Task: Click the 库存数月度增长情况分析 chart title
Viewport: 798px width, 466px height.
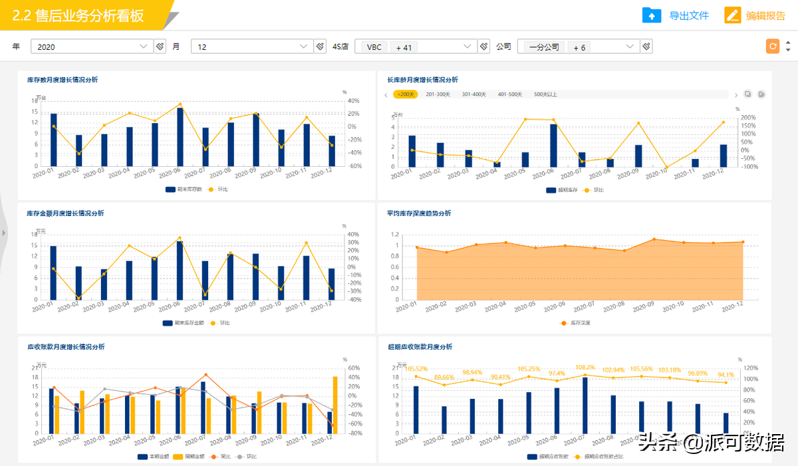Action: [x=63, y=80]
